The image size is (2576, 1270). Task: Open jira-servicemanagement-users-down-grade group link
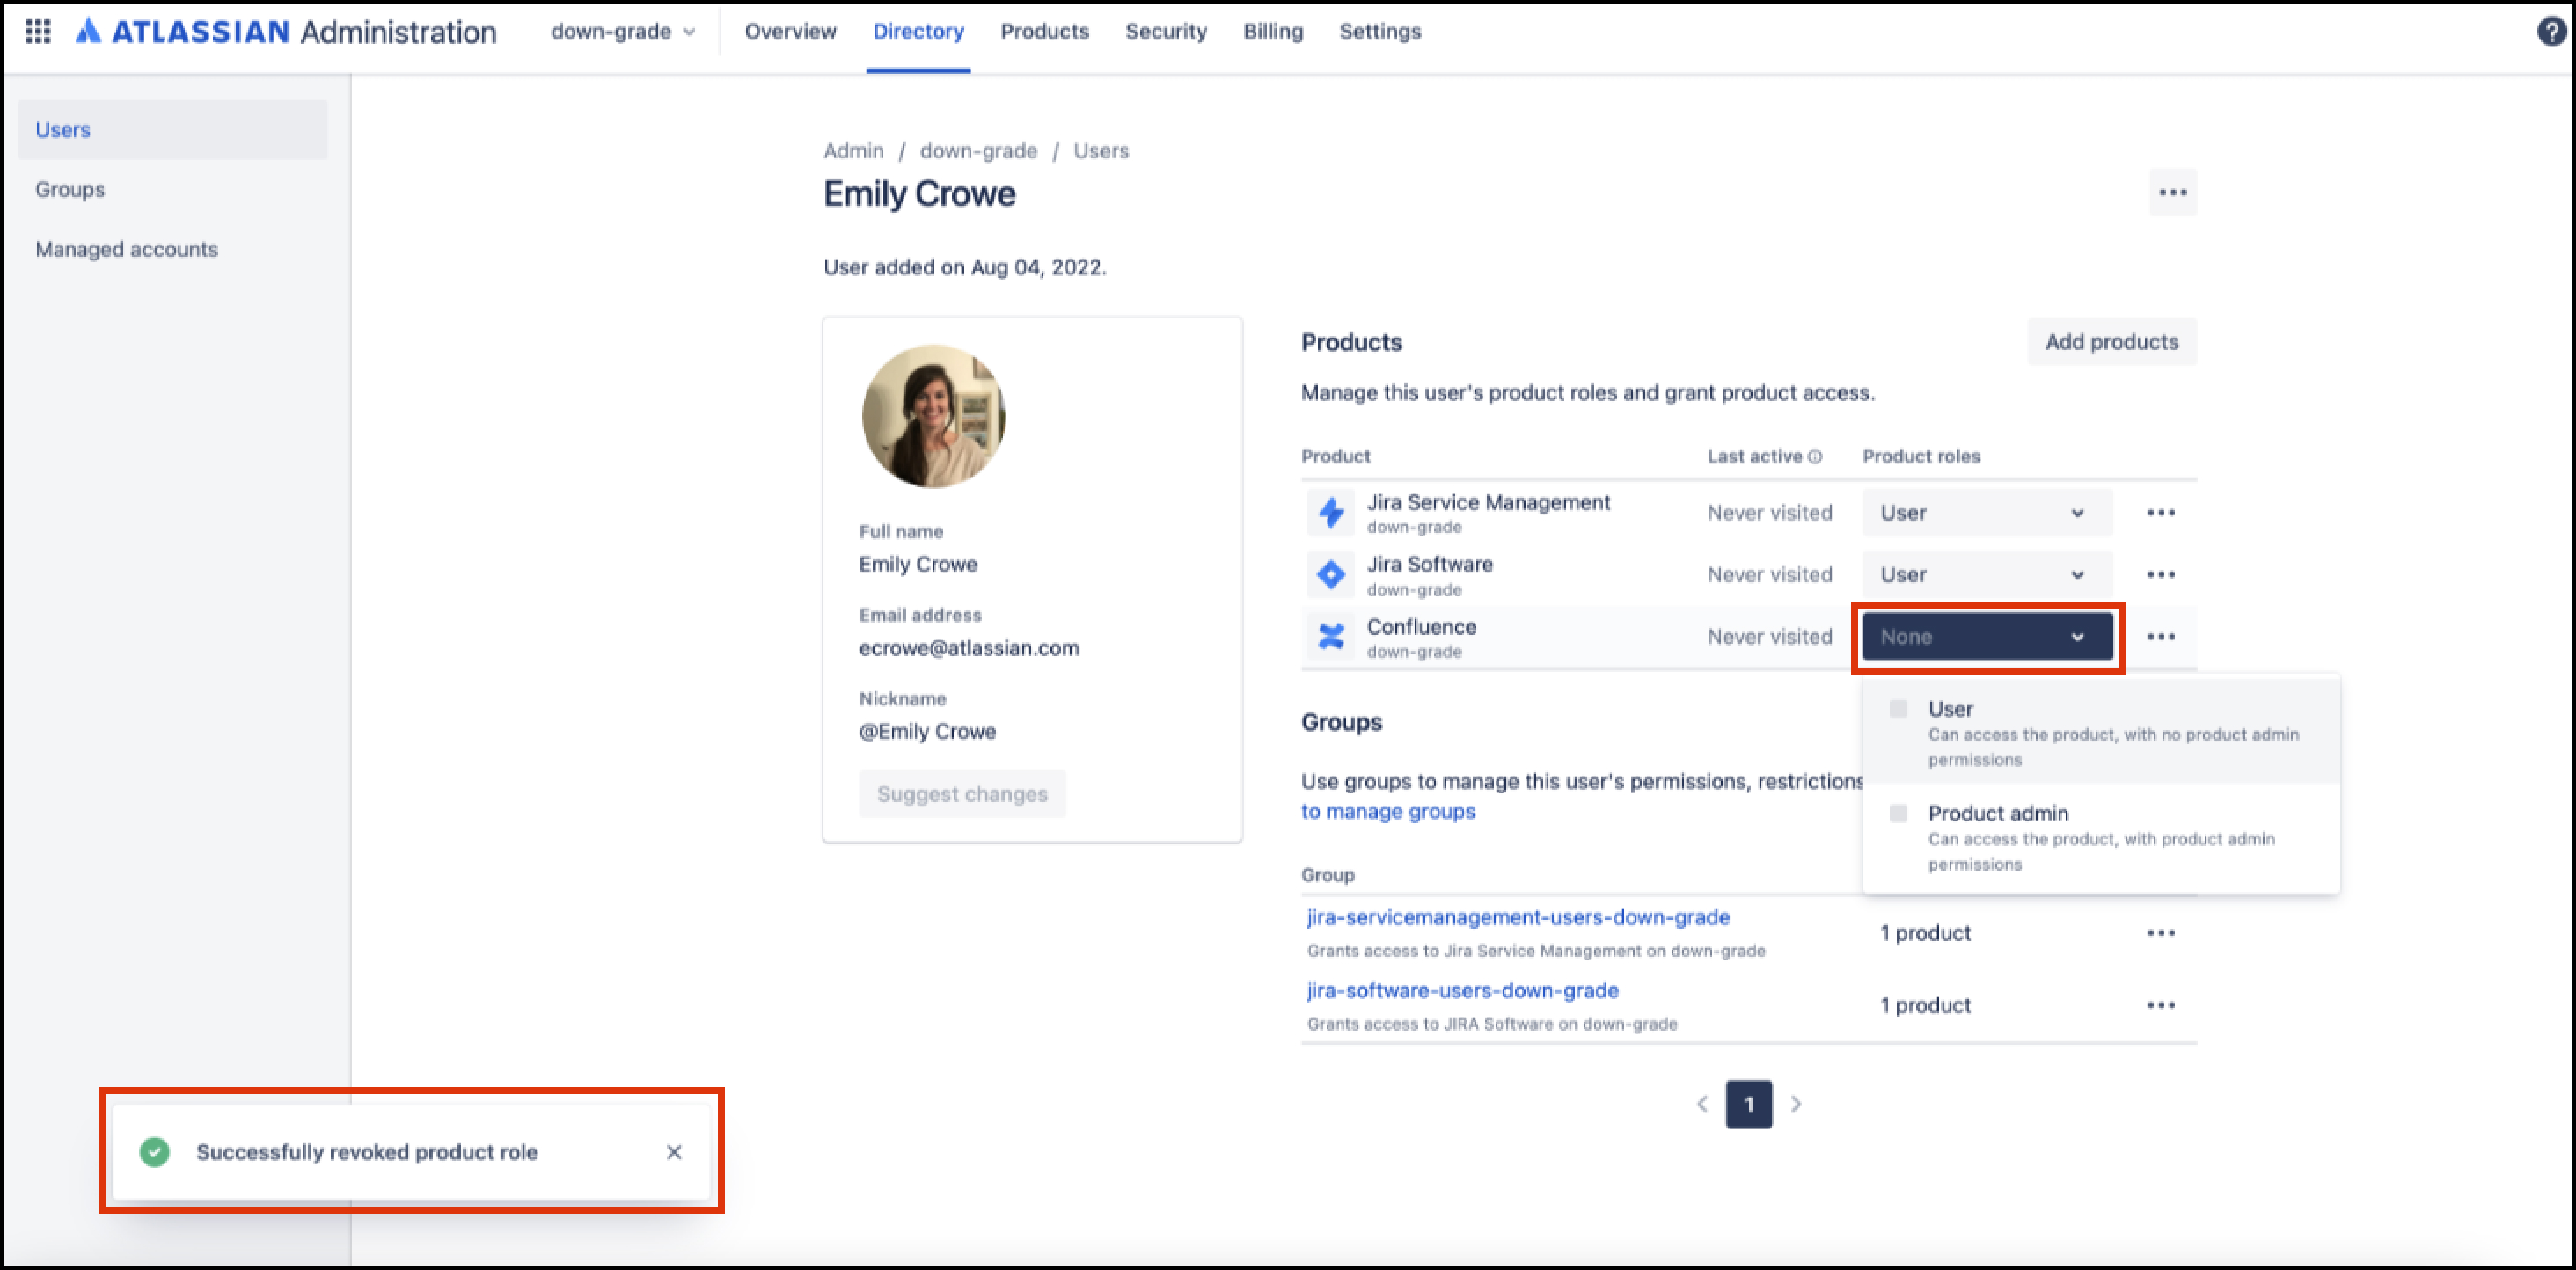point(1518,918)
